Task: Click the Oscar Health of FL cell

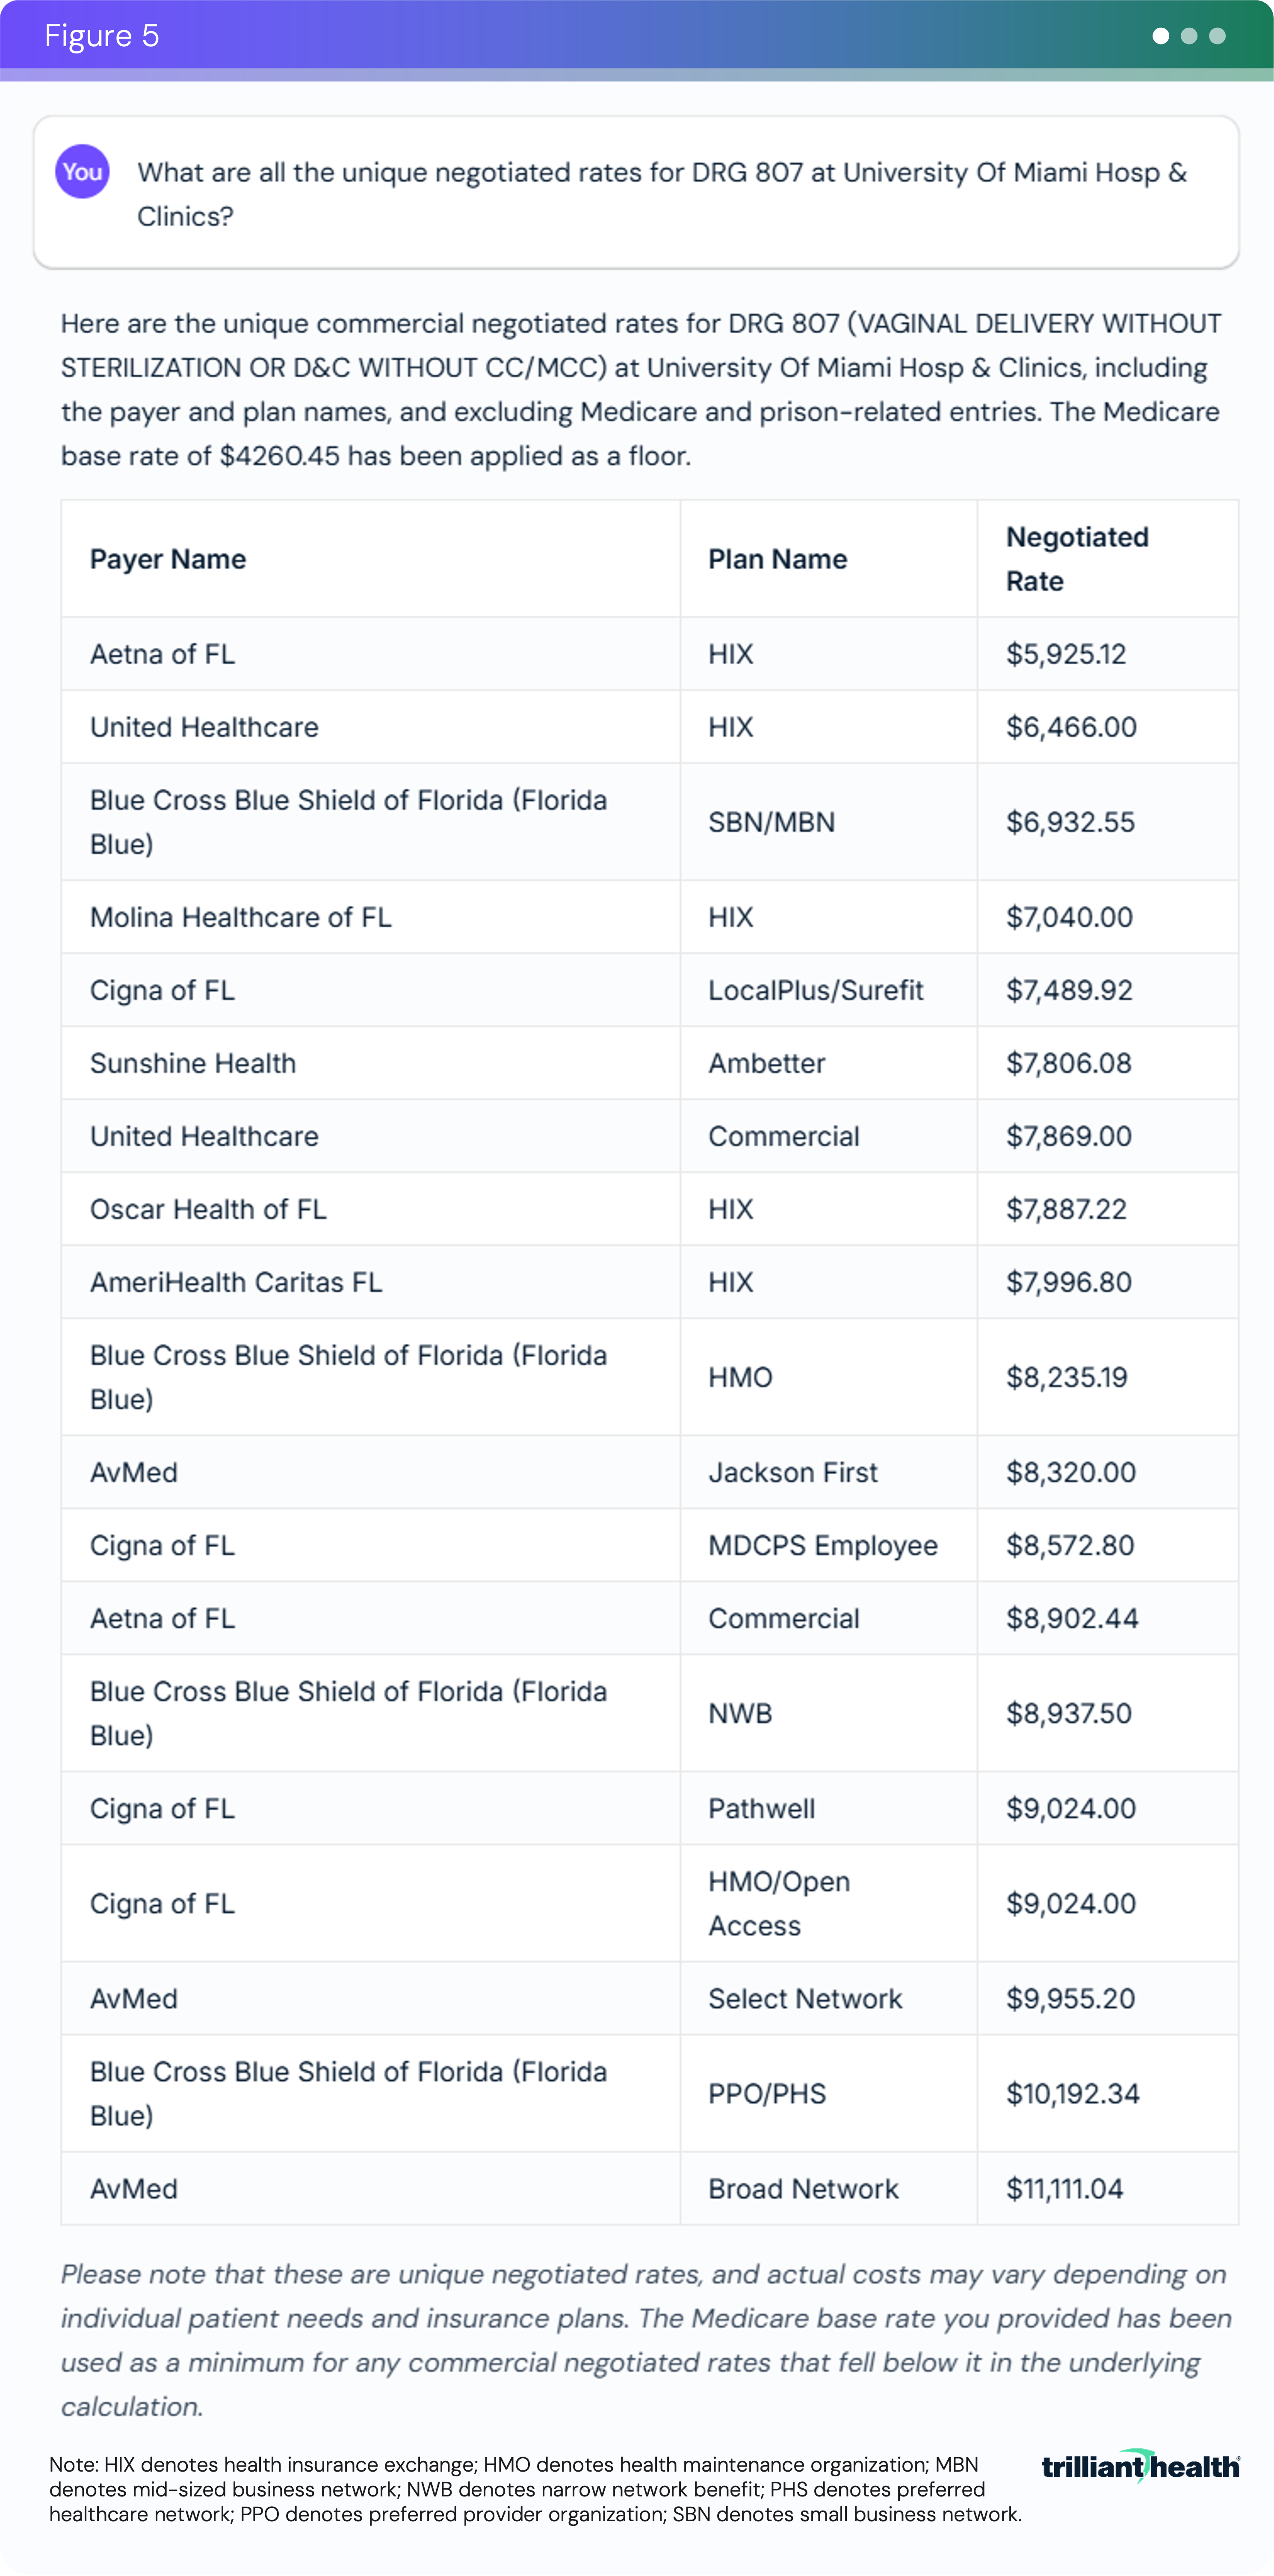Action: pos(208,1209)
